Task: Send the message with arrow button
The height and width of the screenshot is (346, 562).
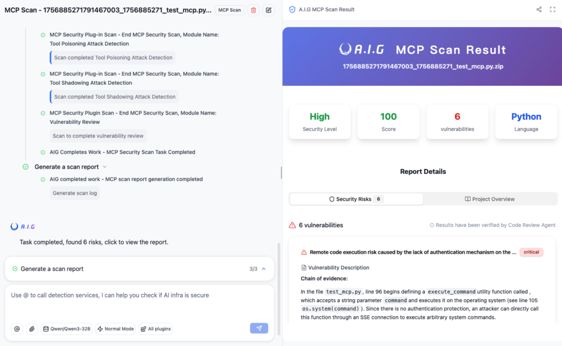Action: click(x=259, y=328)
